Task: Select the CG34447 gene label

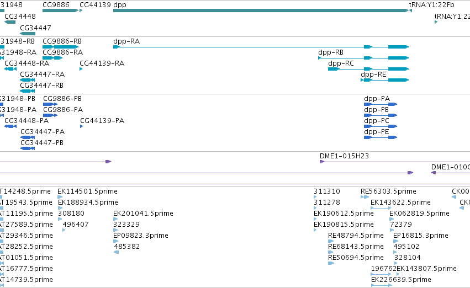Action: [x=35, y=28]
